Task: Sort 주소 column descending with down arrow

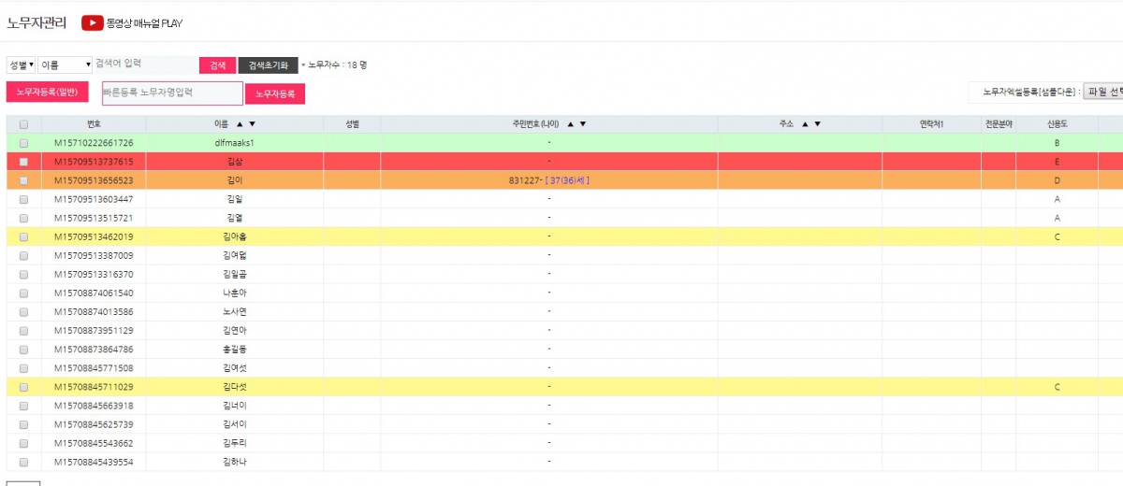Action: pos(817,124)
